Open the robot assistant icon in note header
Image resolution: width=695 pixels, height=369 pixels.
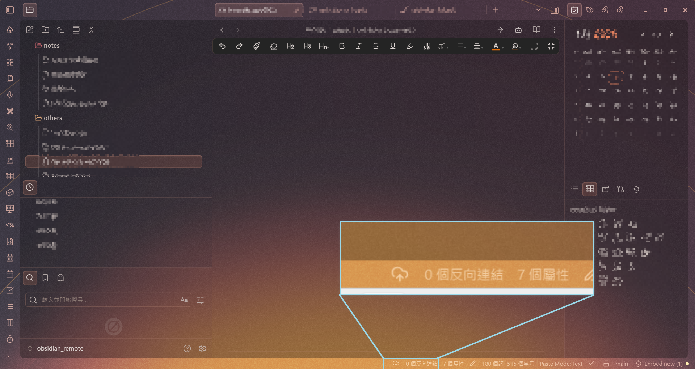point(518,30)
